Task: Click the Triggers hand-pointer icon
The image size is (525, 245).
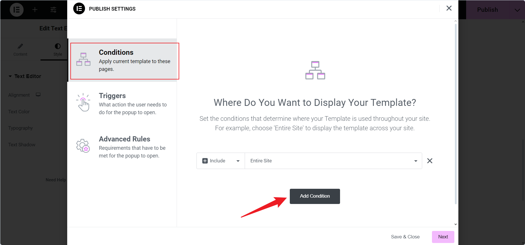Action: pyautogui.click(x=83, y=103)
